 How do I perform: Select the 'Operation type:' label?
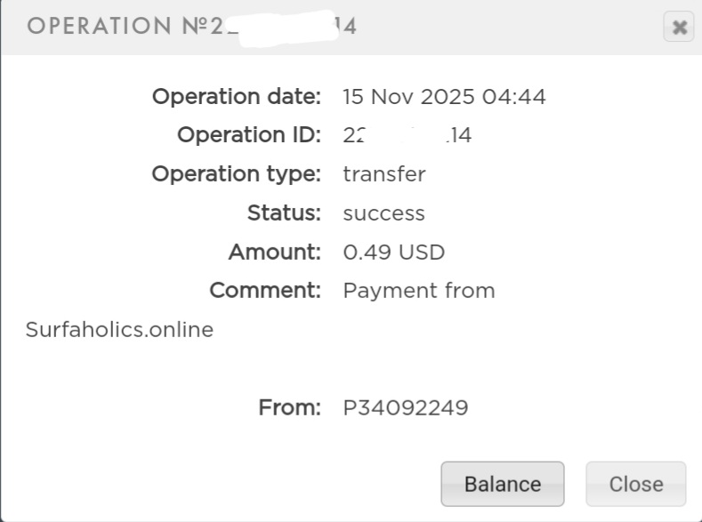click(x=236, y=174)
